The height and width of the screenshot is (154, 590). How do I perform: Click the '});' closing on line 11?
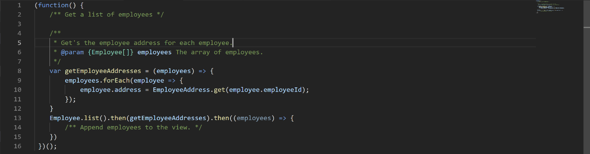click(71, 99)
